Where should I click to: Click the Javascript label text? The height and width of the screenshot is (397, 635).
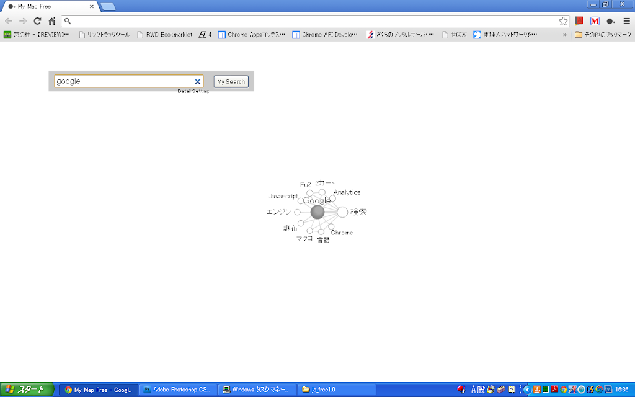point(283,197)
